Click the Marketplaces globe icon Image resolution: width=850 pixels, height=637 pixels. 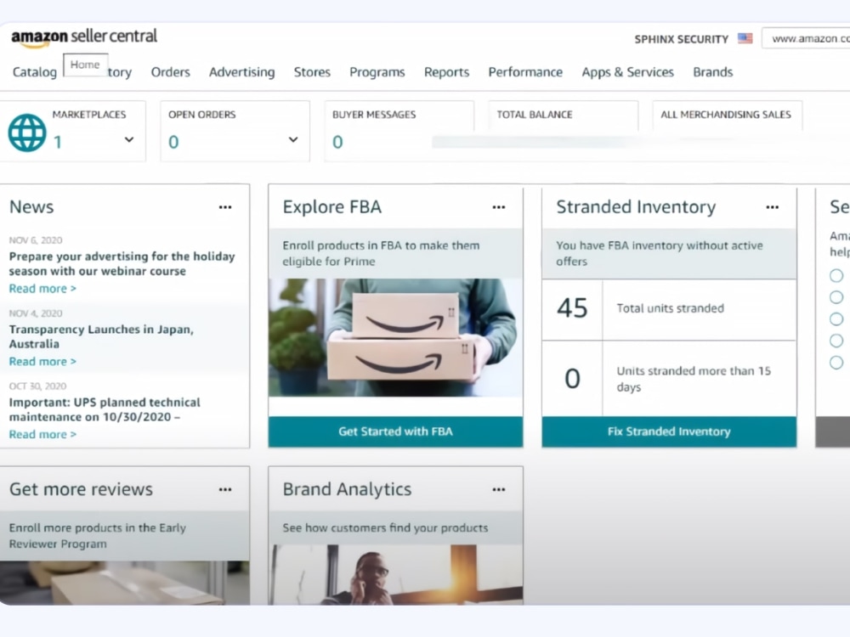coord(27,132)
